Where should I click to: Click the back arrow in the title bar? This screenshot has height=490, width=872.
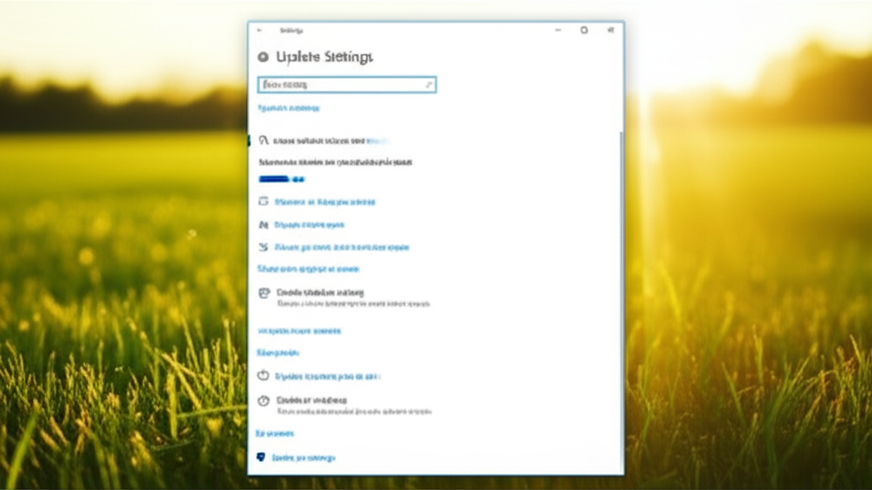pos(260,30)
